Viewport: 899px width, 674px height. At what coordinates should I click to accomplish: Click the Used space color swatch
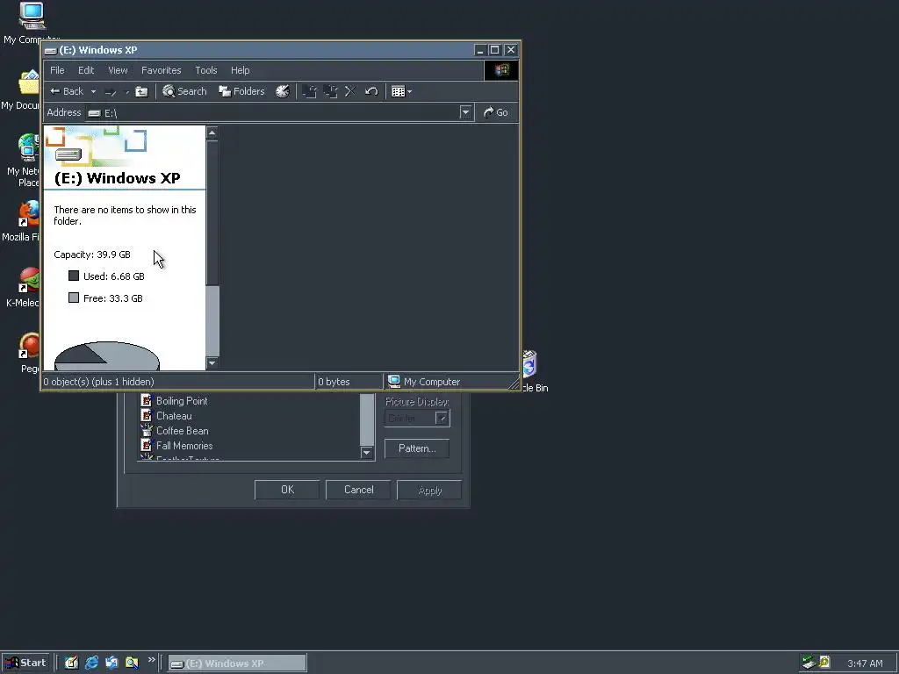[x=74, y=276]
